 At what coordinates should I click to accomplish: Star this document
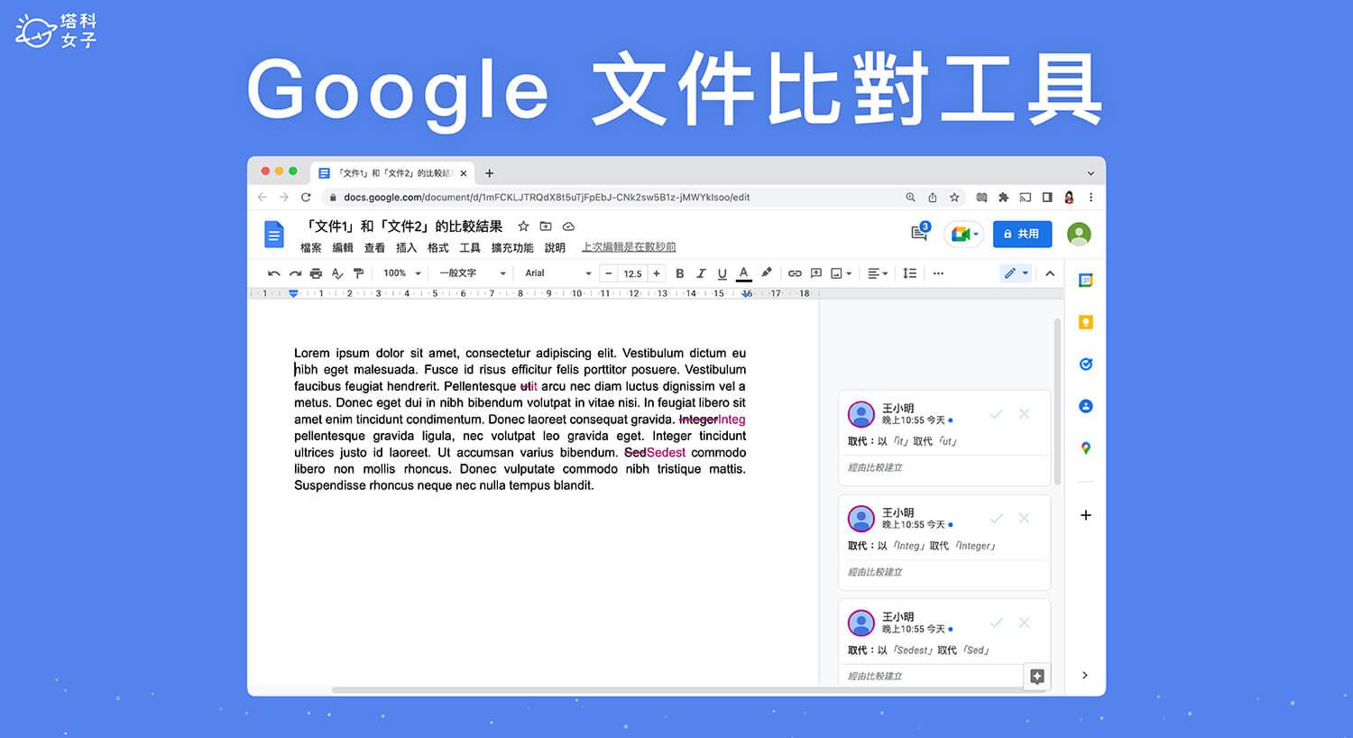point(523,226)
